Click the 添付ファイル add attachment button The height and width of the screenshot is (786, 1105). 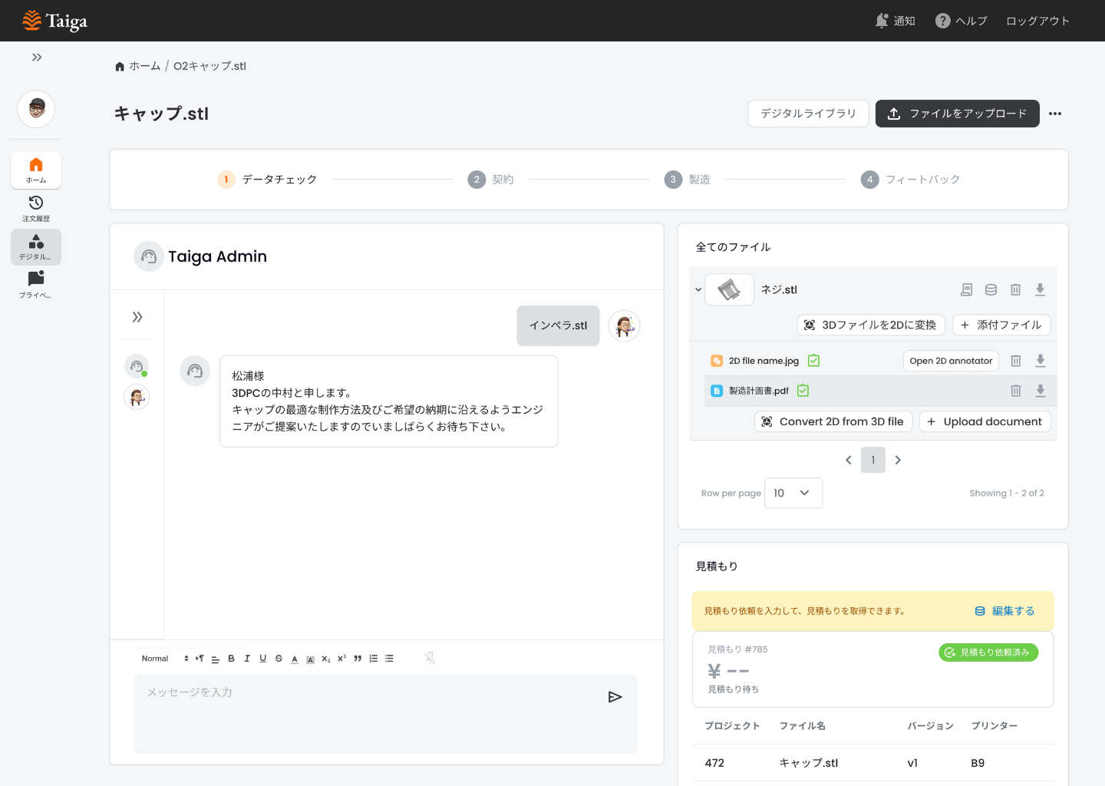coord(1001,325)
